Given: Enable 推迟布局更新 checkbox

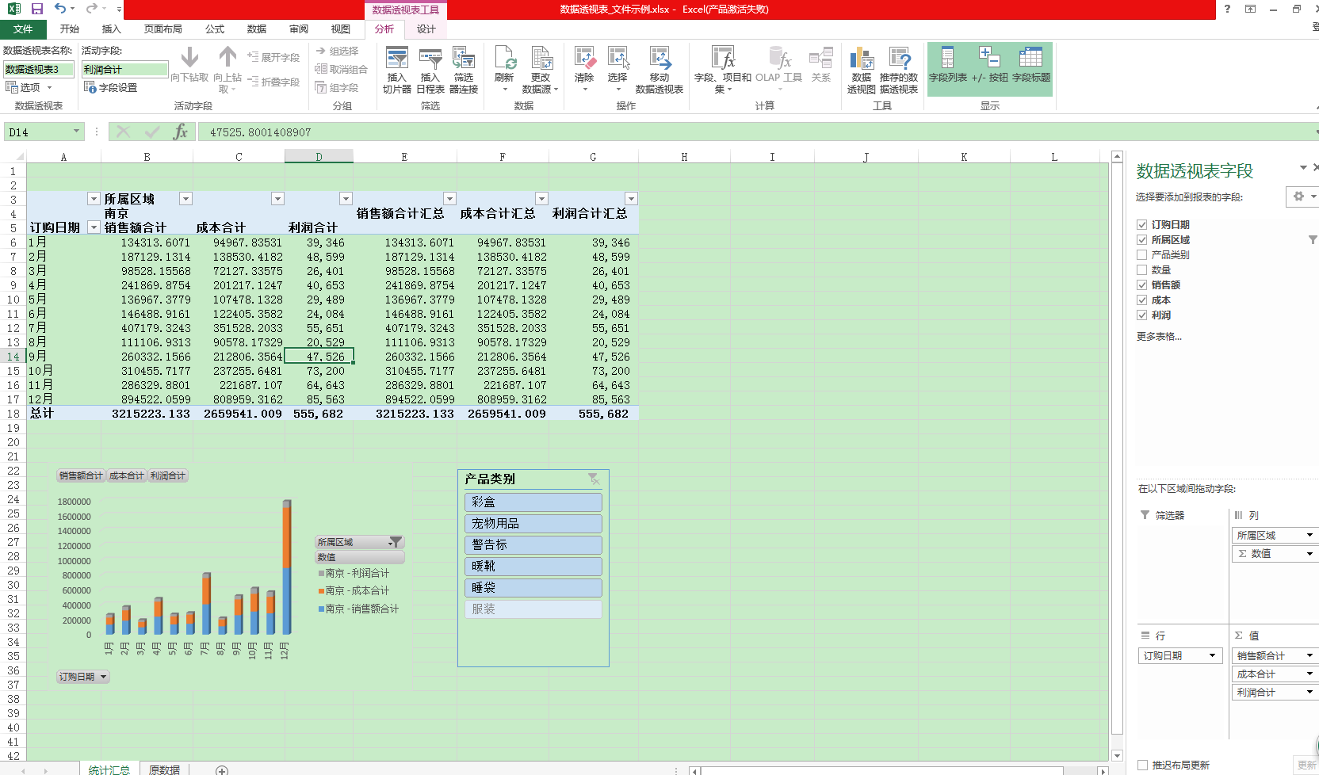Looking at the screenshot, I should 1142,765.
